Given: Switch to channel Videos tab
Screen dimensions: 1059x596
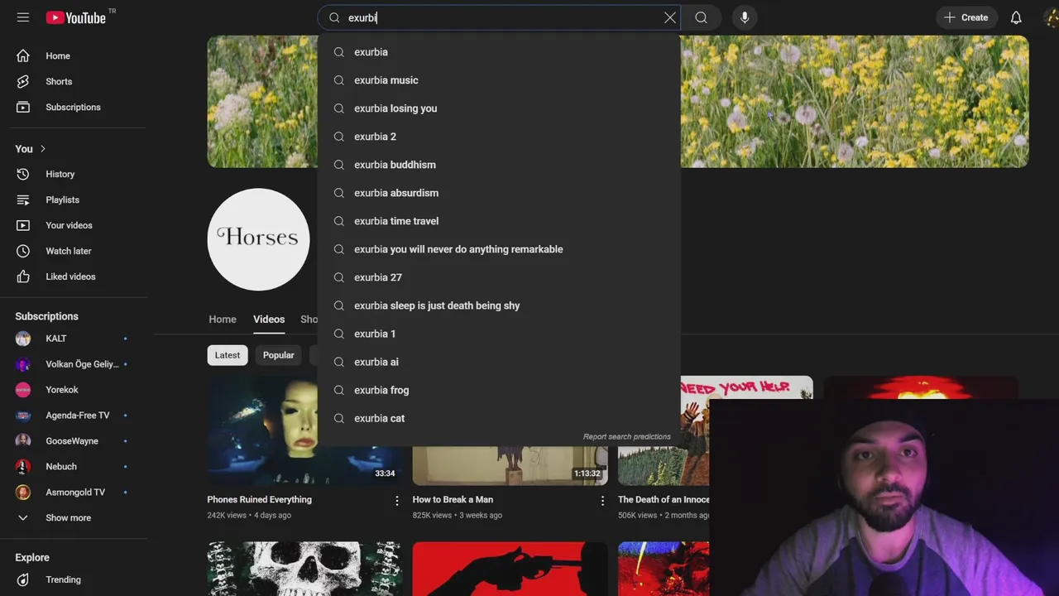Looking at the screenshot, I should click(269, 320).
